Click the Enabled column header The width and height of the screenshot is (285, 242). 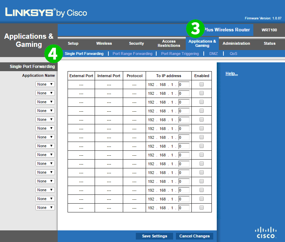tap(202, 76)
